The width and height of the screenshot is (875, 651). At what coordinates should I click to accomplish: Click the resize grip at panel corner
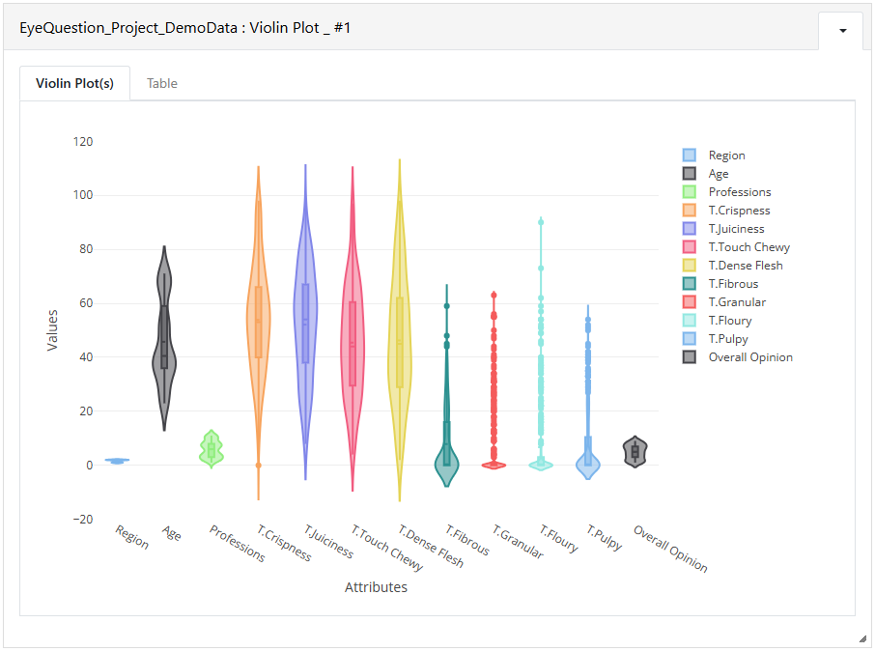coord(862,638)
